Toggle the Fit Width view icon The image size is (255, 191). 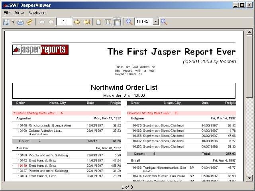117,22
